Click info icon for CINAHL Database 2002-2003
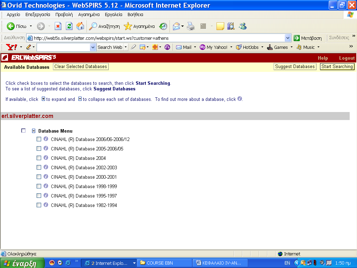The width and height of the screenshot is (357, 268). [x=46, y=167]
